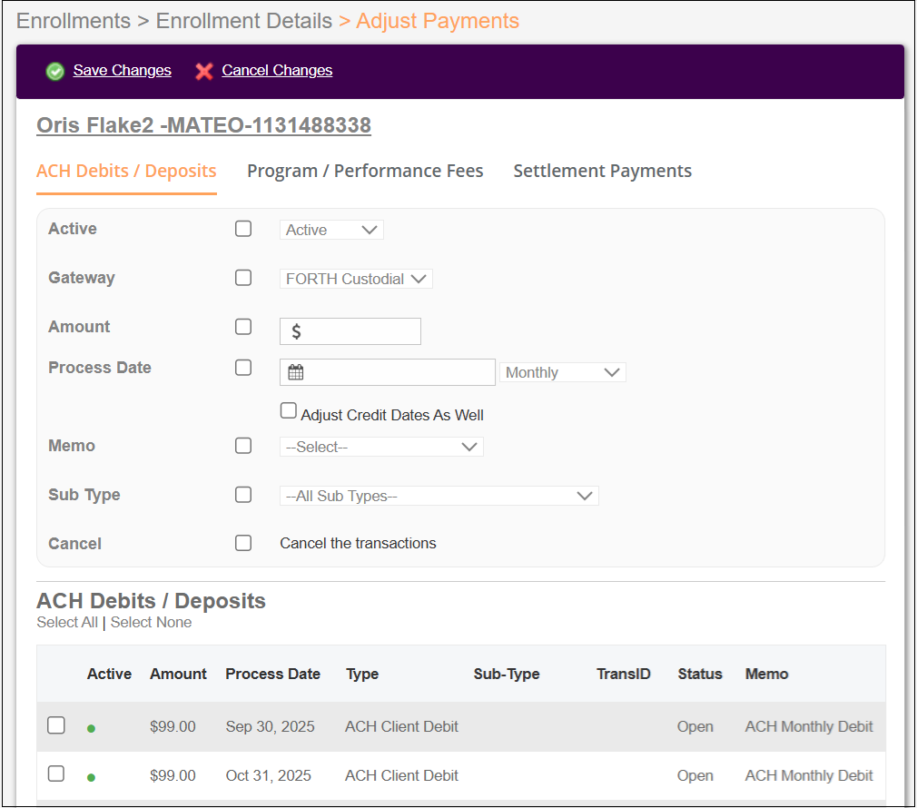Enable the Sub Type field checkbox
This screenshot has width=917, height=808.
(x=243, y=495)
